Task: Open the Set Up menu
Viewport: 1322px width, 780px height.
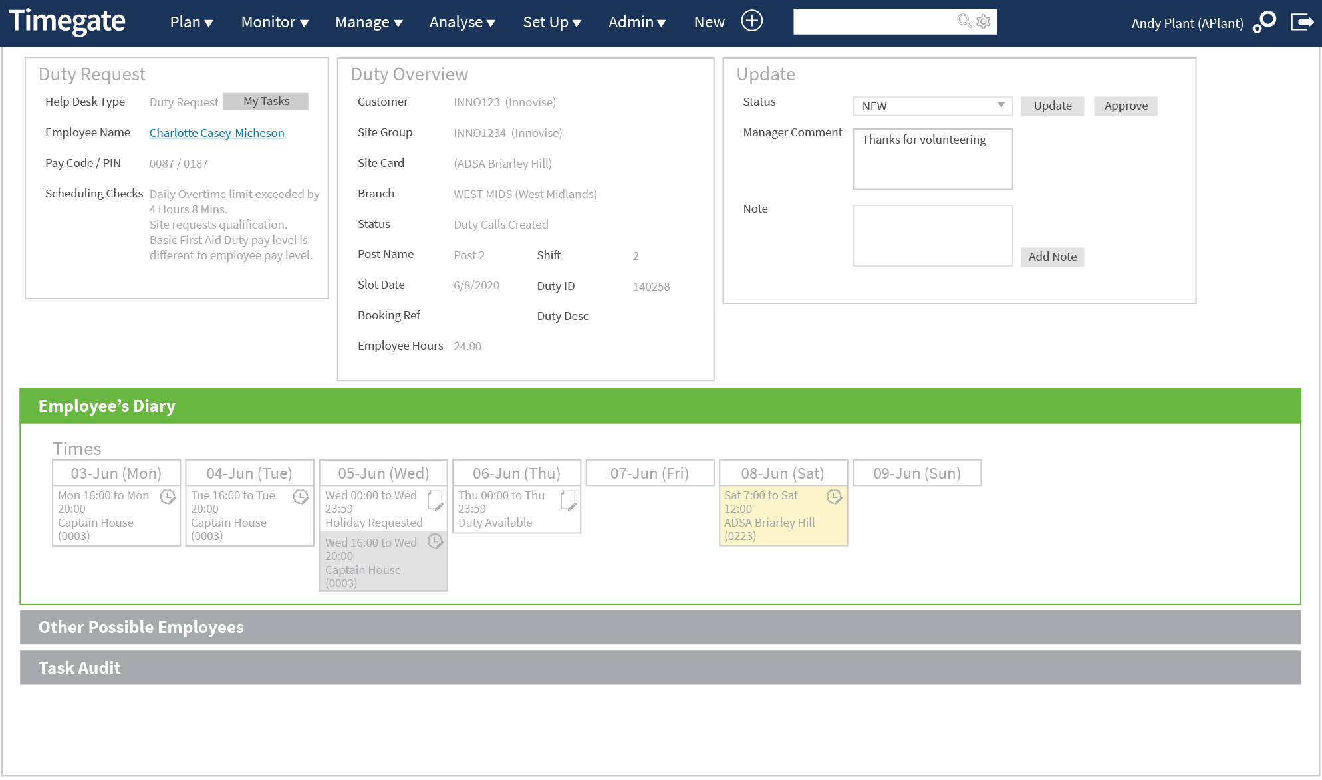Action: click(551, 22)
